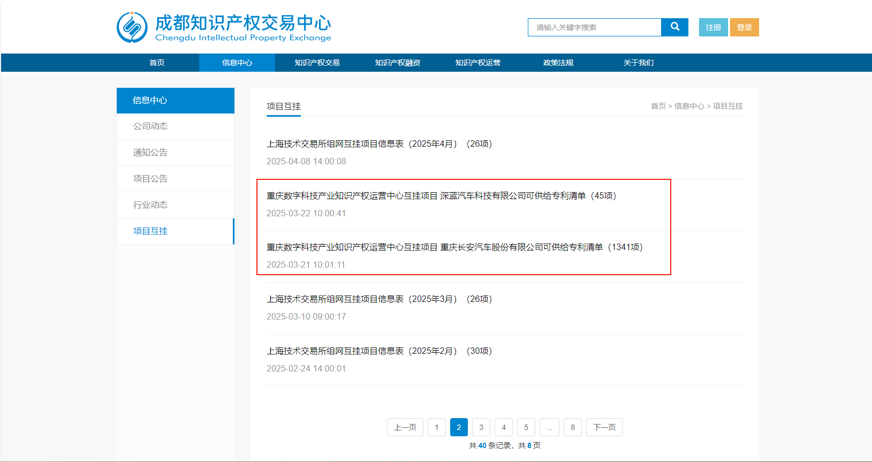Viewport: 872px width, 462px height.
Task: Go to 知识产权运营 in the navigation bar
Action: click(478, 63)
